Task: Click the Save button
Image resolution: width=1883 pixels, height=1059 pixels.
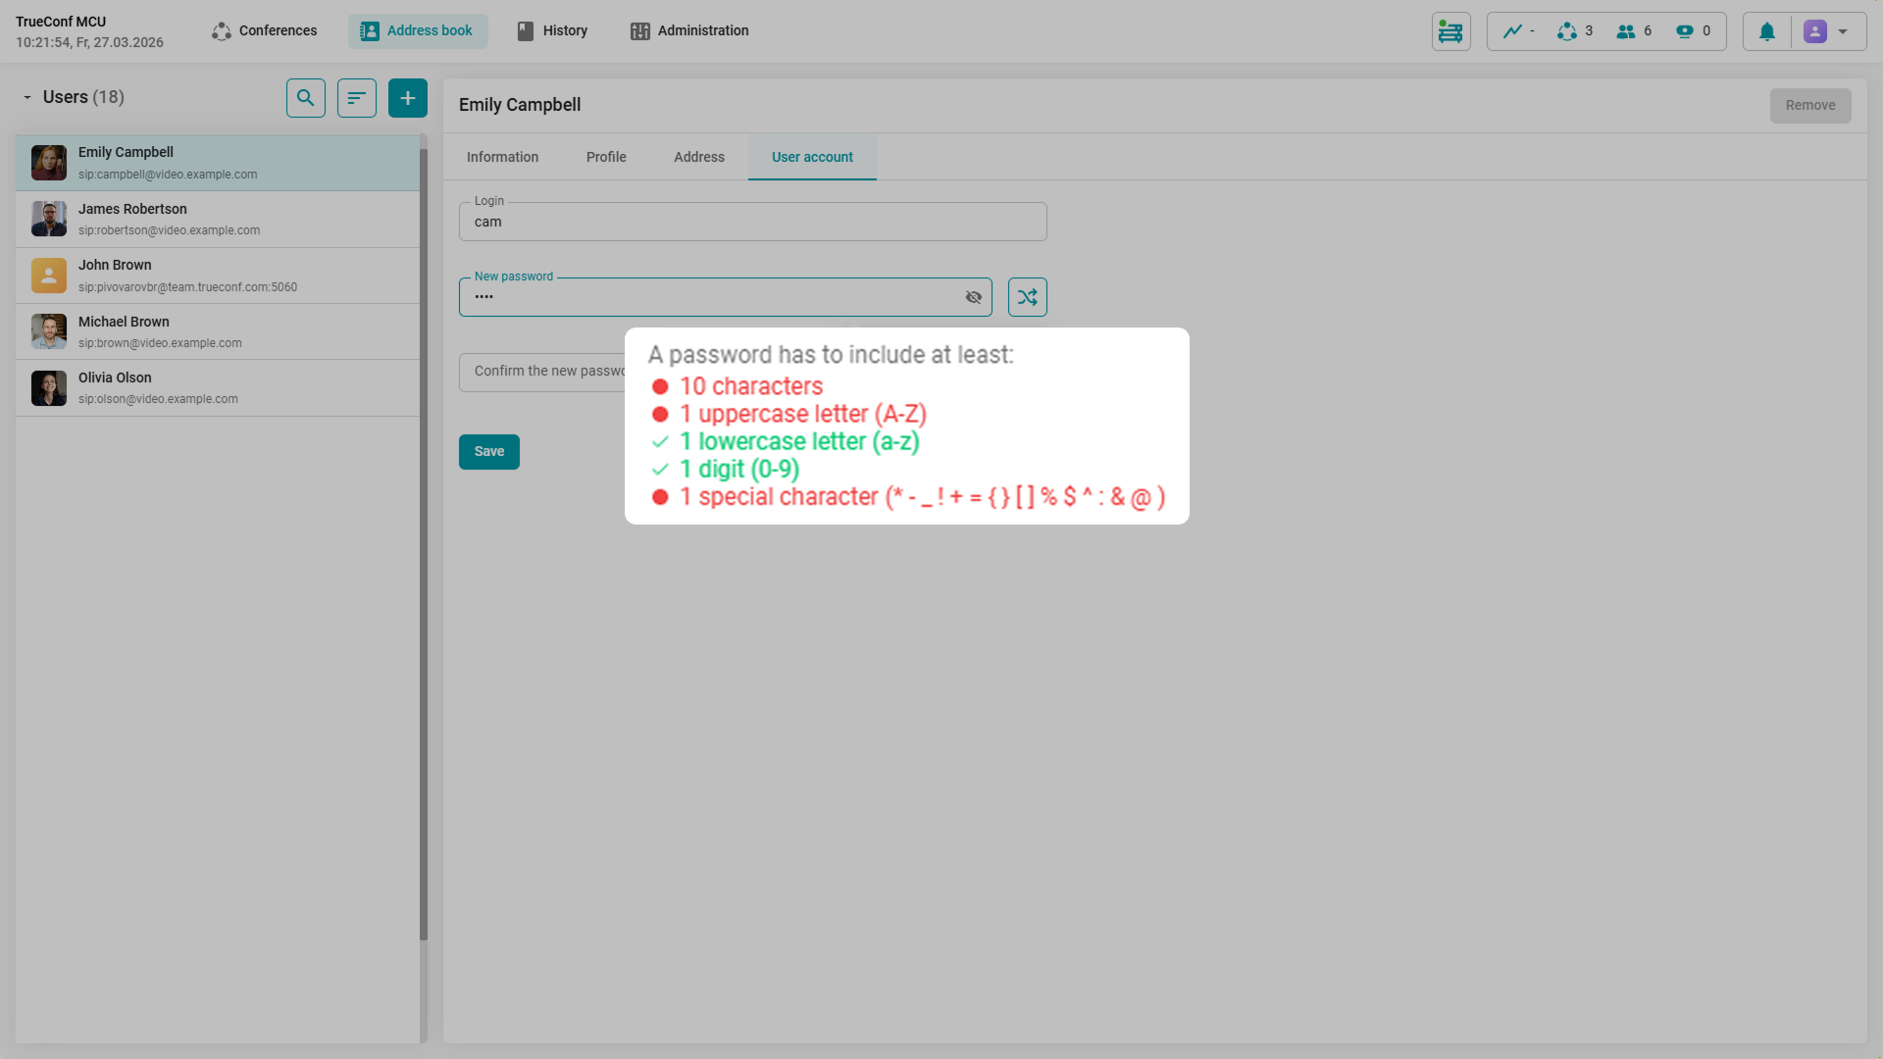Action: click(488, 452)
